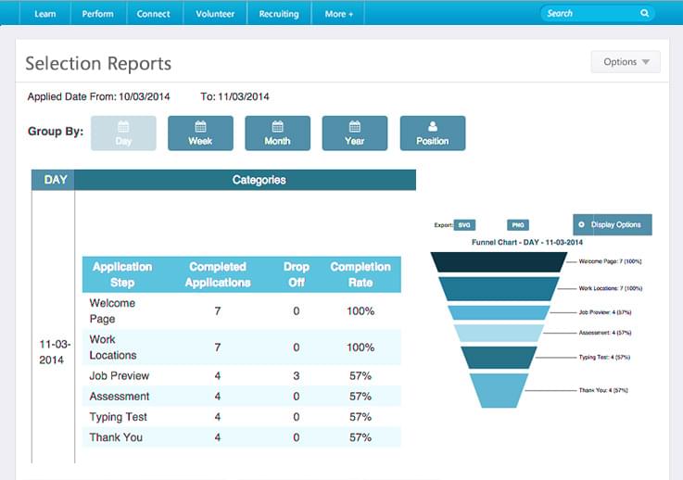Click the calendar icon on Year button
This screenshot has height=480, width=683.
[355, 126]
